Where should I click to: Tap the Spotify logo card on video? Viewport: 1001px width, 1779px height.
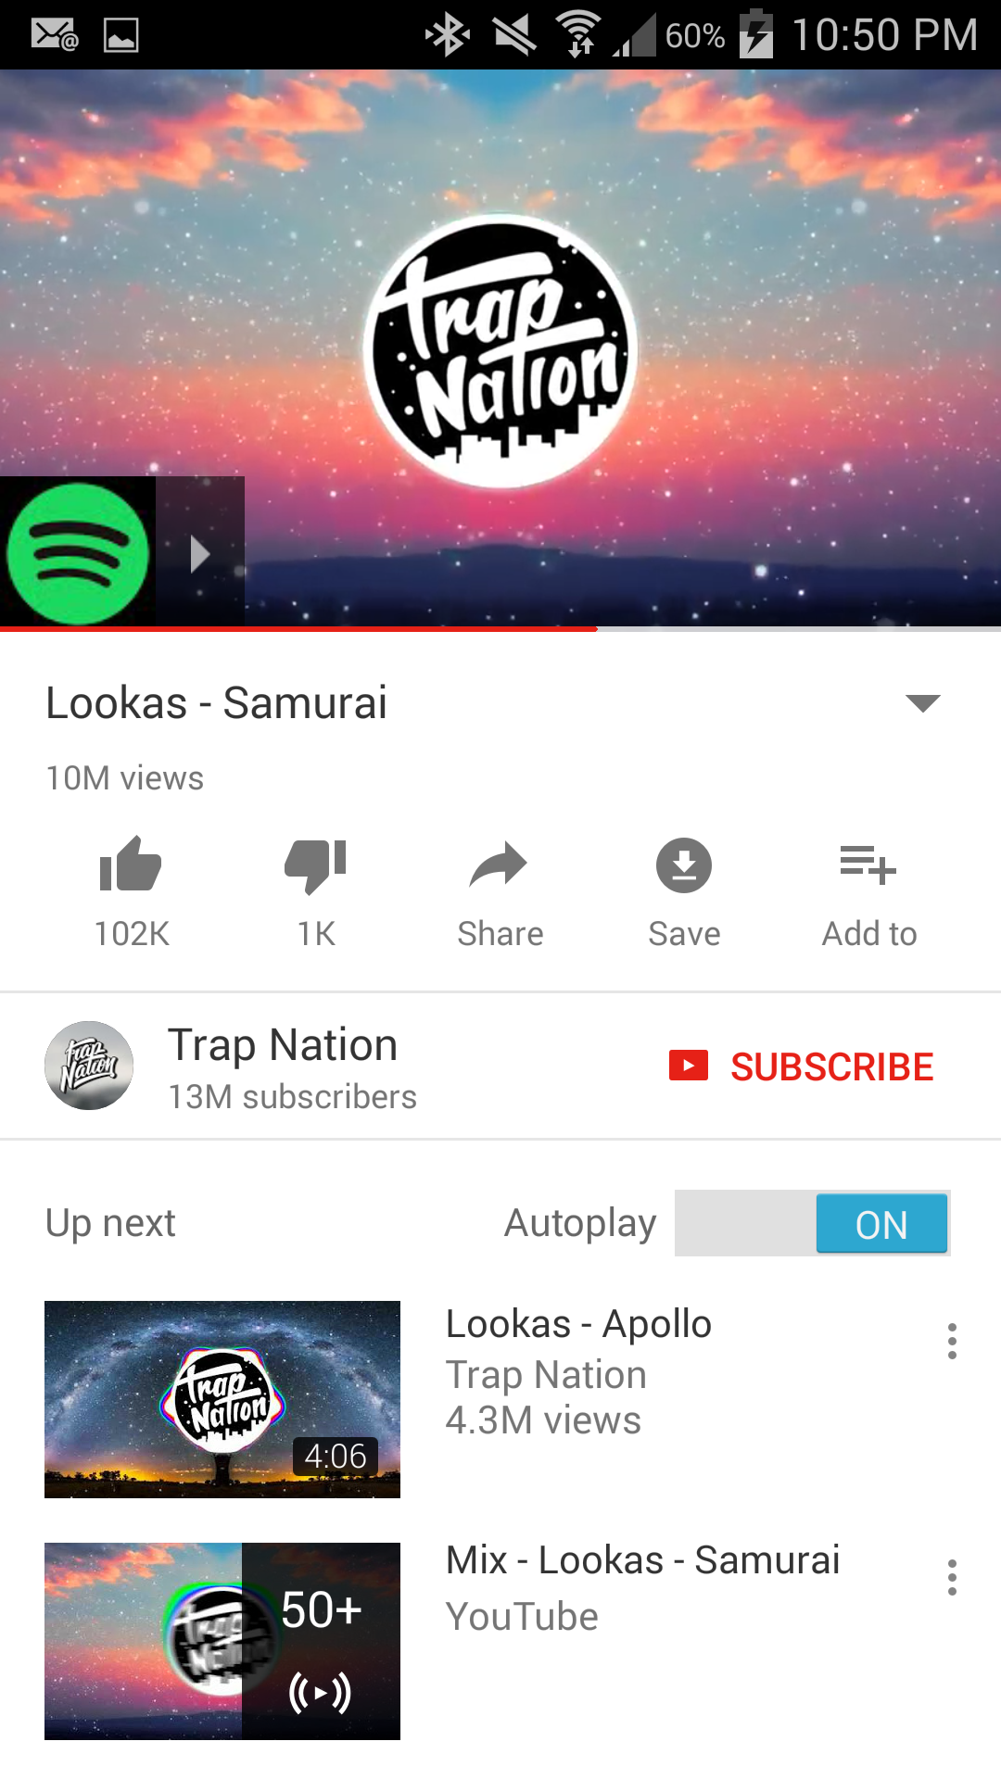(78, 553)
